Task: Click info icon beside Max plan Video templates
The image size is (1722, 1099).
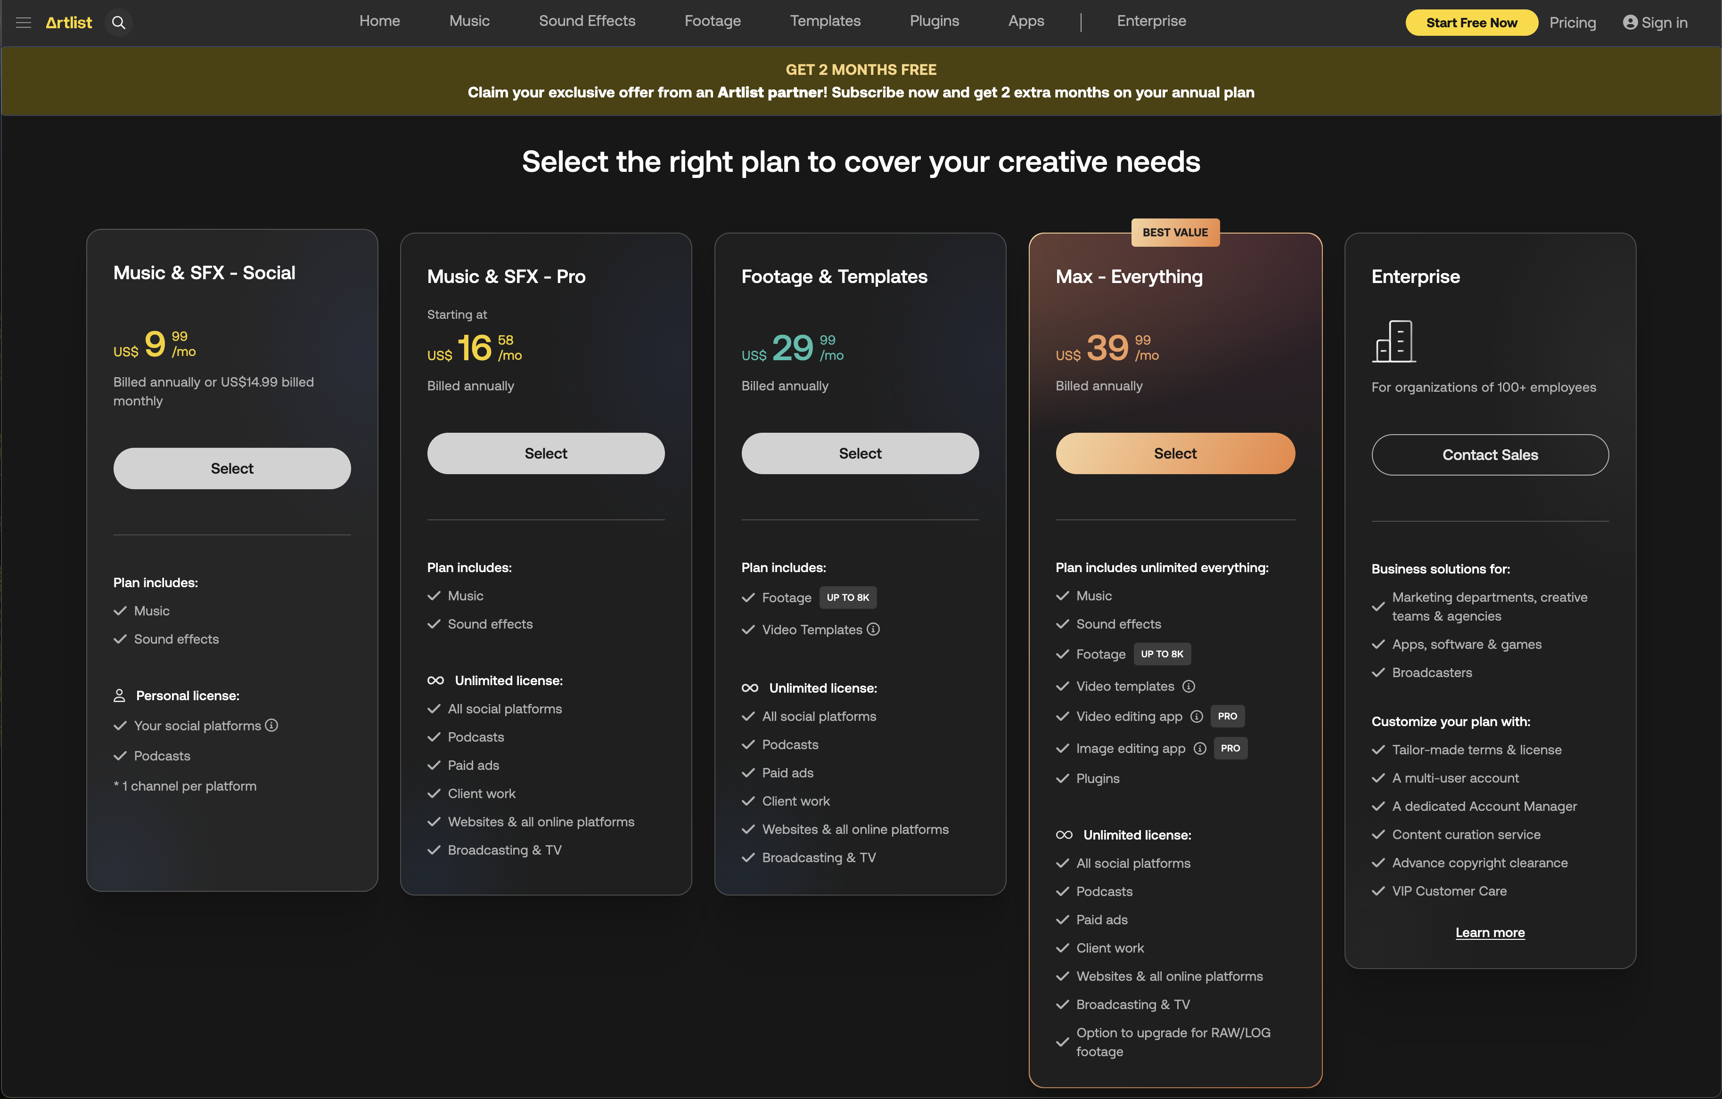Action: [1189, 686]
